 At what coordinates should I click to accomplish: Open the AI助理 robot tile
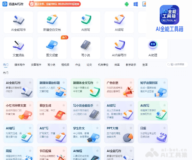pos(153,48)
